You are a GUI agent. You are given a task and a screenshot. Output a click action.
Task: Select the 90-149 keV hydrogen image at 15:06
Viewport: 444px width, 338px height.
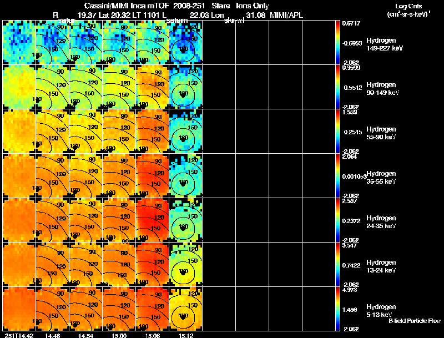coord(152,87)
